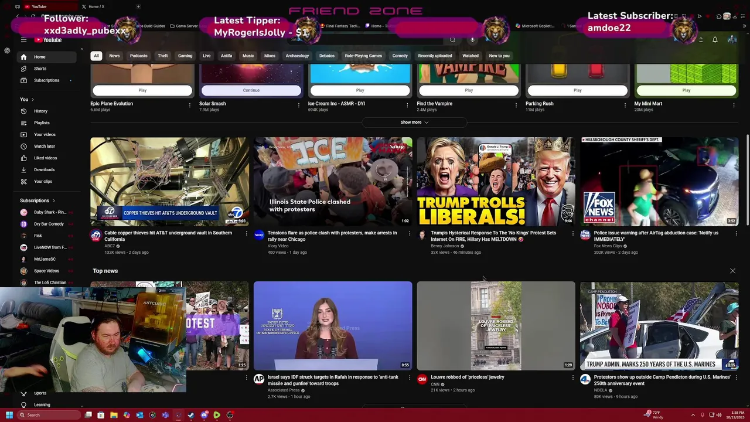This screenshot has height=422, width=750.
Task: Open YouTube notifications bell
Action: point(715,40)
